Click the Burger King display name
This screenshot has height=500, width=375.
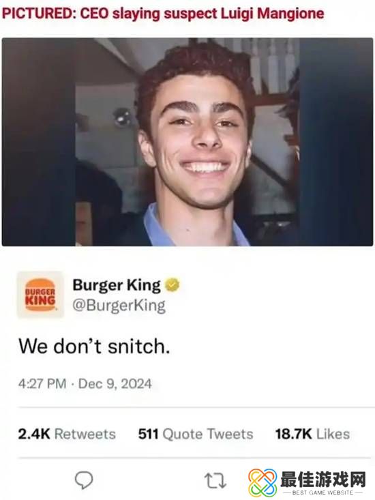[117, 285]
